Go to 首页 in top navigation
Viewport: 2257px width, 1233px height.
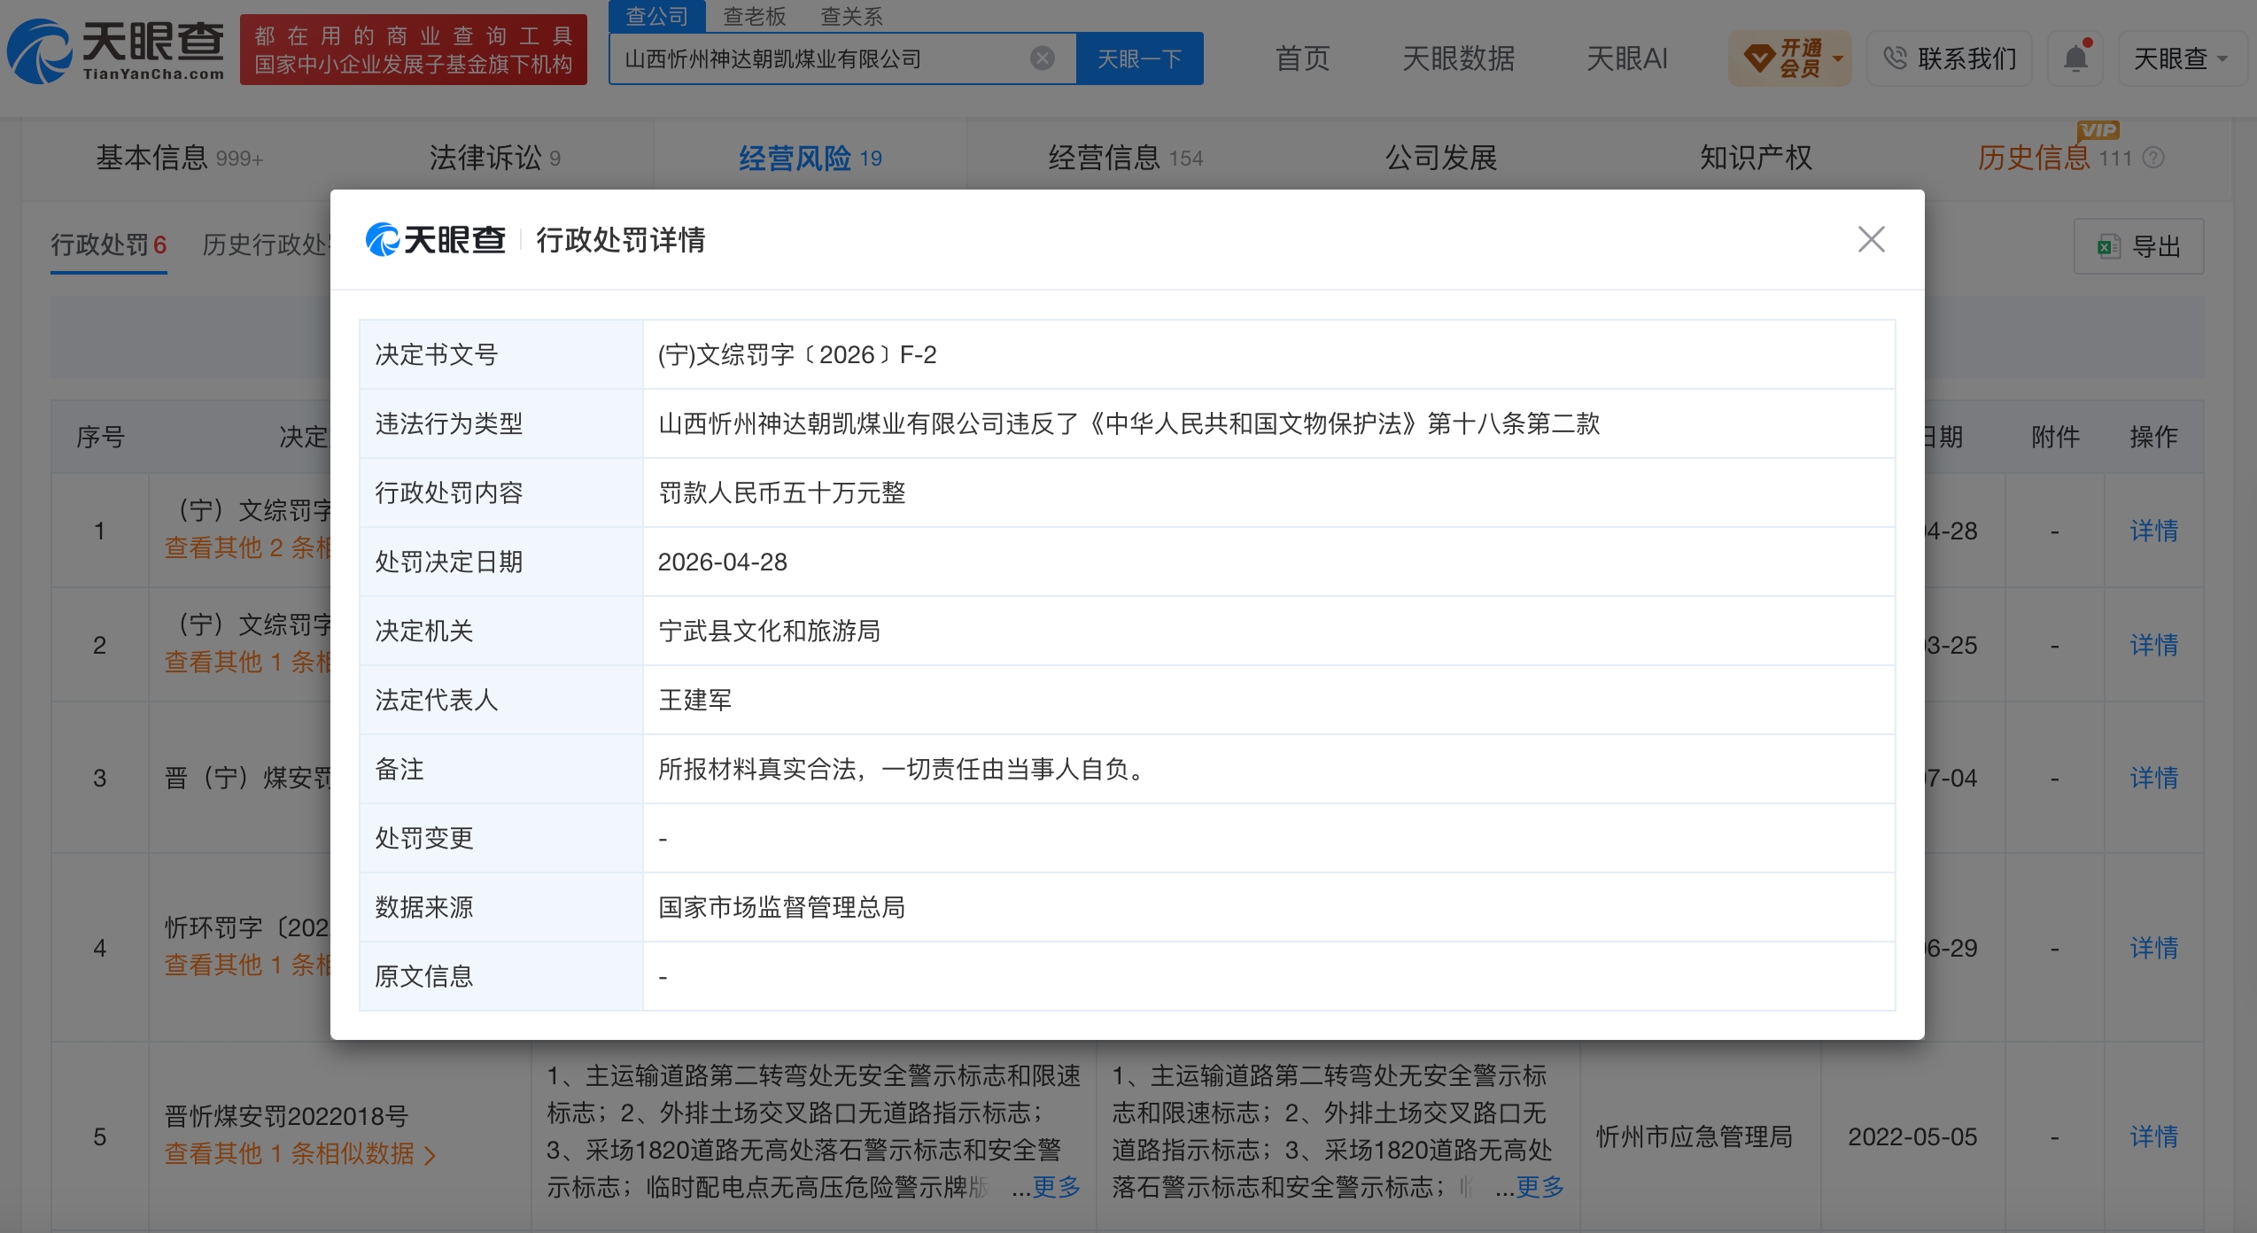tap(1302, 58)
